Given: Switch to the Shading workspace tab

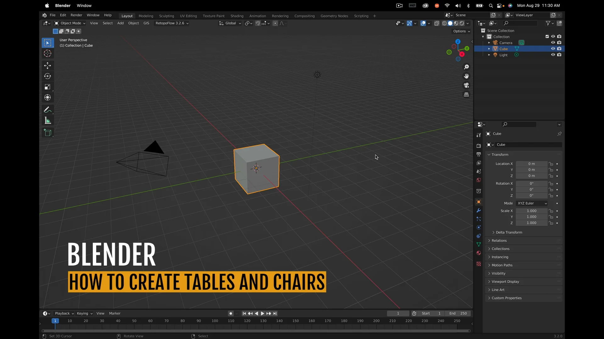Looking at the screenshot, I should 237,16.
